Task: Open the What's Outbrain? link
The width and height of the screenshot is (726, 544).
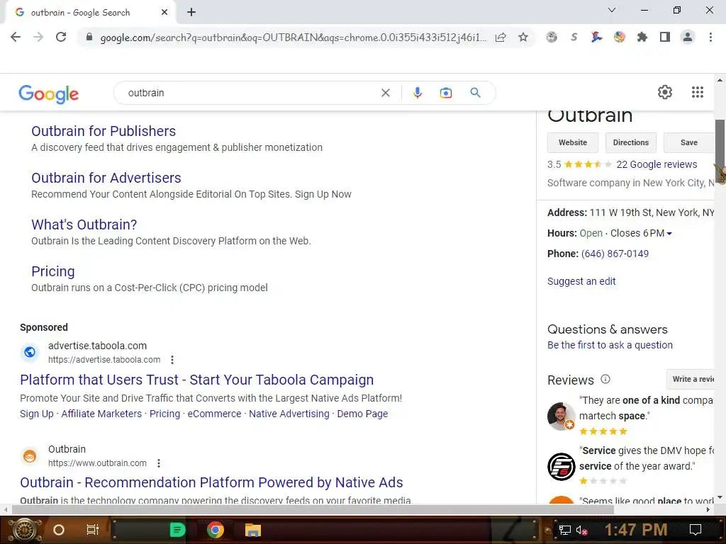Action: tap(84, 225)
